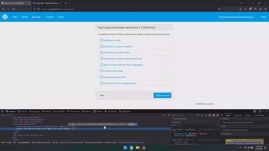Screen dimensions: 269x151
Task: Open the Temp Mail browser tab
Action: [47, 3]
